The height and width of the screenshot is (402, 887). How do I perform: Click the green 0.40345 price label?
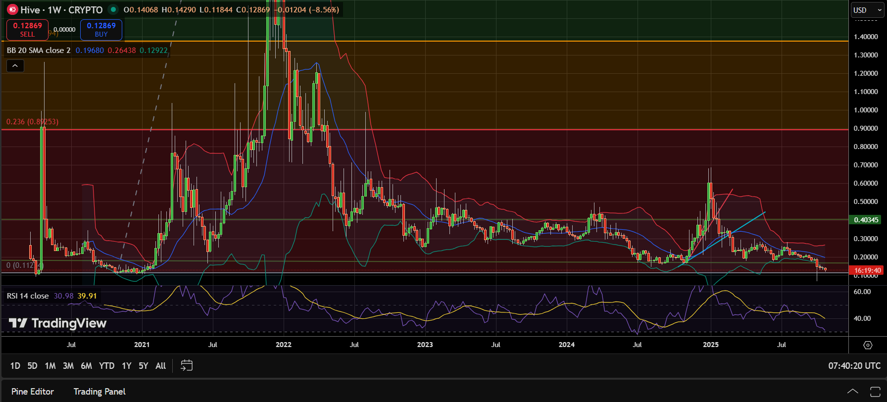[x=866, y=220]
